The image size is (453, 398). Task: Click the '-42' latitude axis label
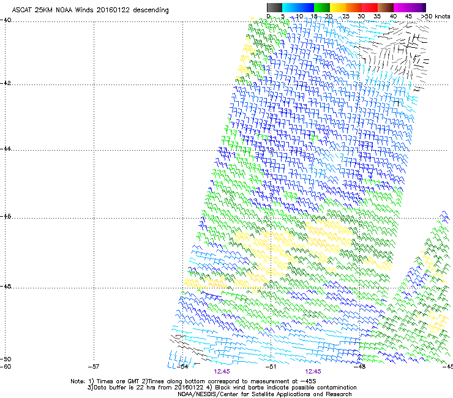[6, 83]
